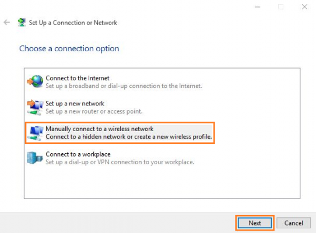316x233 pixels.
Task: Select the Set up new network icon
Action: [35, 107]
